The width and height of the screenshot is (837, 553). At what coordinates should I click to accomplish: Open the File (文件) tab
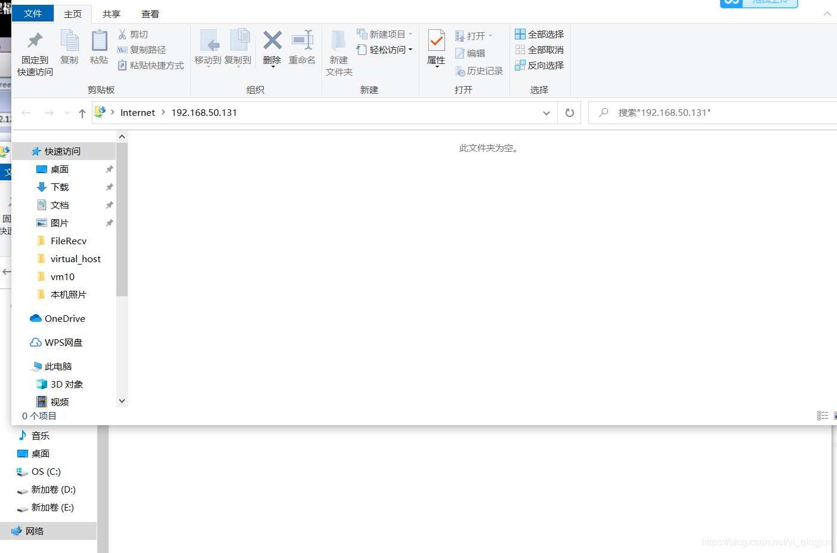pos(33,13)
